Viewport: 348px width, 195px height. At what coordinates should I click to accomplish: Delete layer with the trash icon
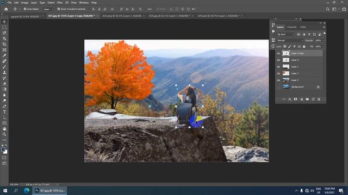(319, 99)
